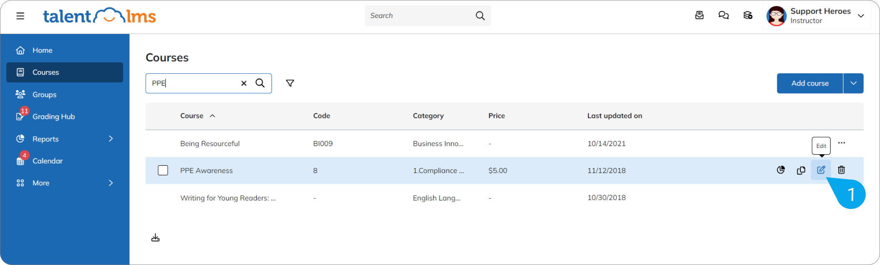The image size is (880, 265).
Task: Open reports pie chart icon for PPE Awareness
Action: [x=781, y=170]
